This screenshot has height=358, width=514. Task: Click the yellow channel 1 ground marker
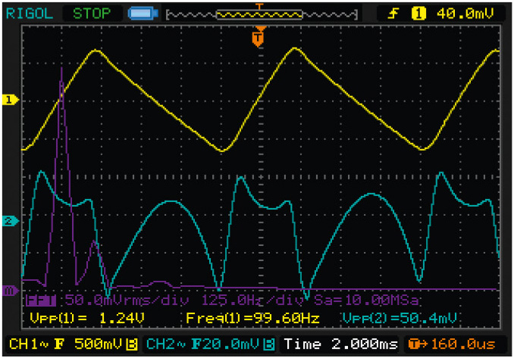click(x=11, y=100)
